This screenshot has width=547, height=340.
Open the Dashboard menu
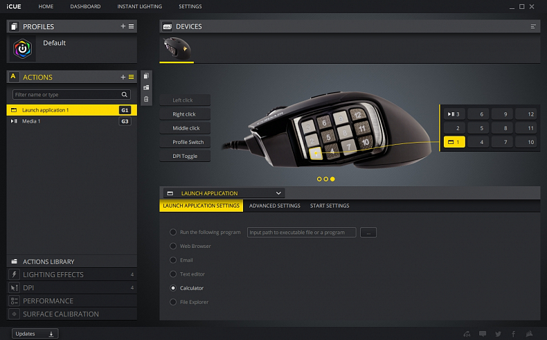click(x=85, y=6)
